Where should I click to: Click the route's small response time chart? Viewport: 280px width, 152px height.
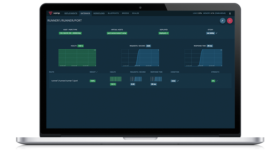(x=156, y=79)
